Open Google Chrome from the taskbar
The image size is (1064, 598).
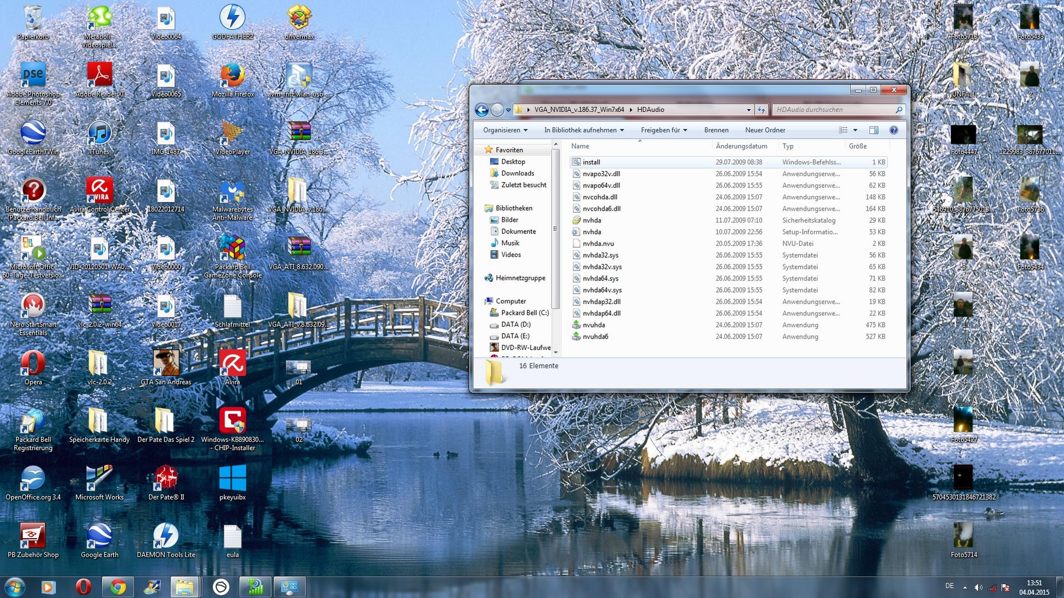click(x=118, y=587)
